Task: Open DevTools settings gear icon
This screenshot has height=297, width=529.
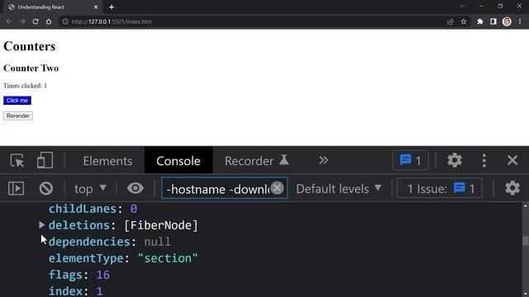Action: tap(455, 160)
